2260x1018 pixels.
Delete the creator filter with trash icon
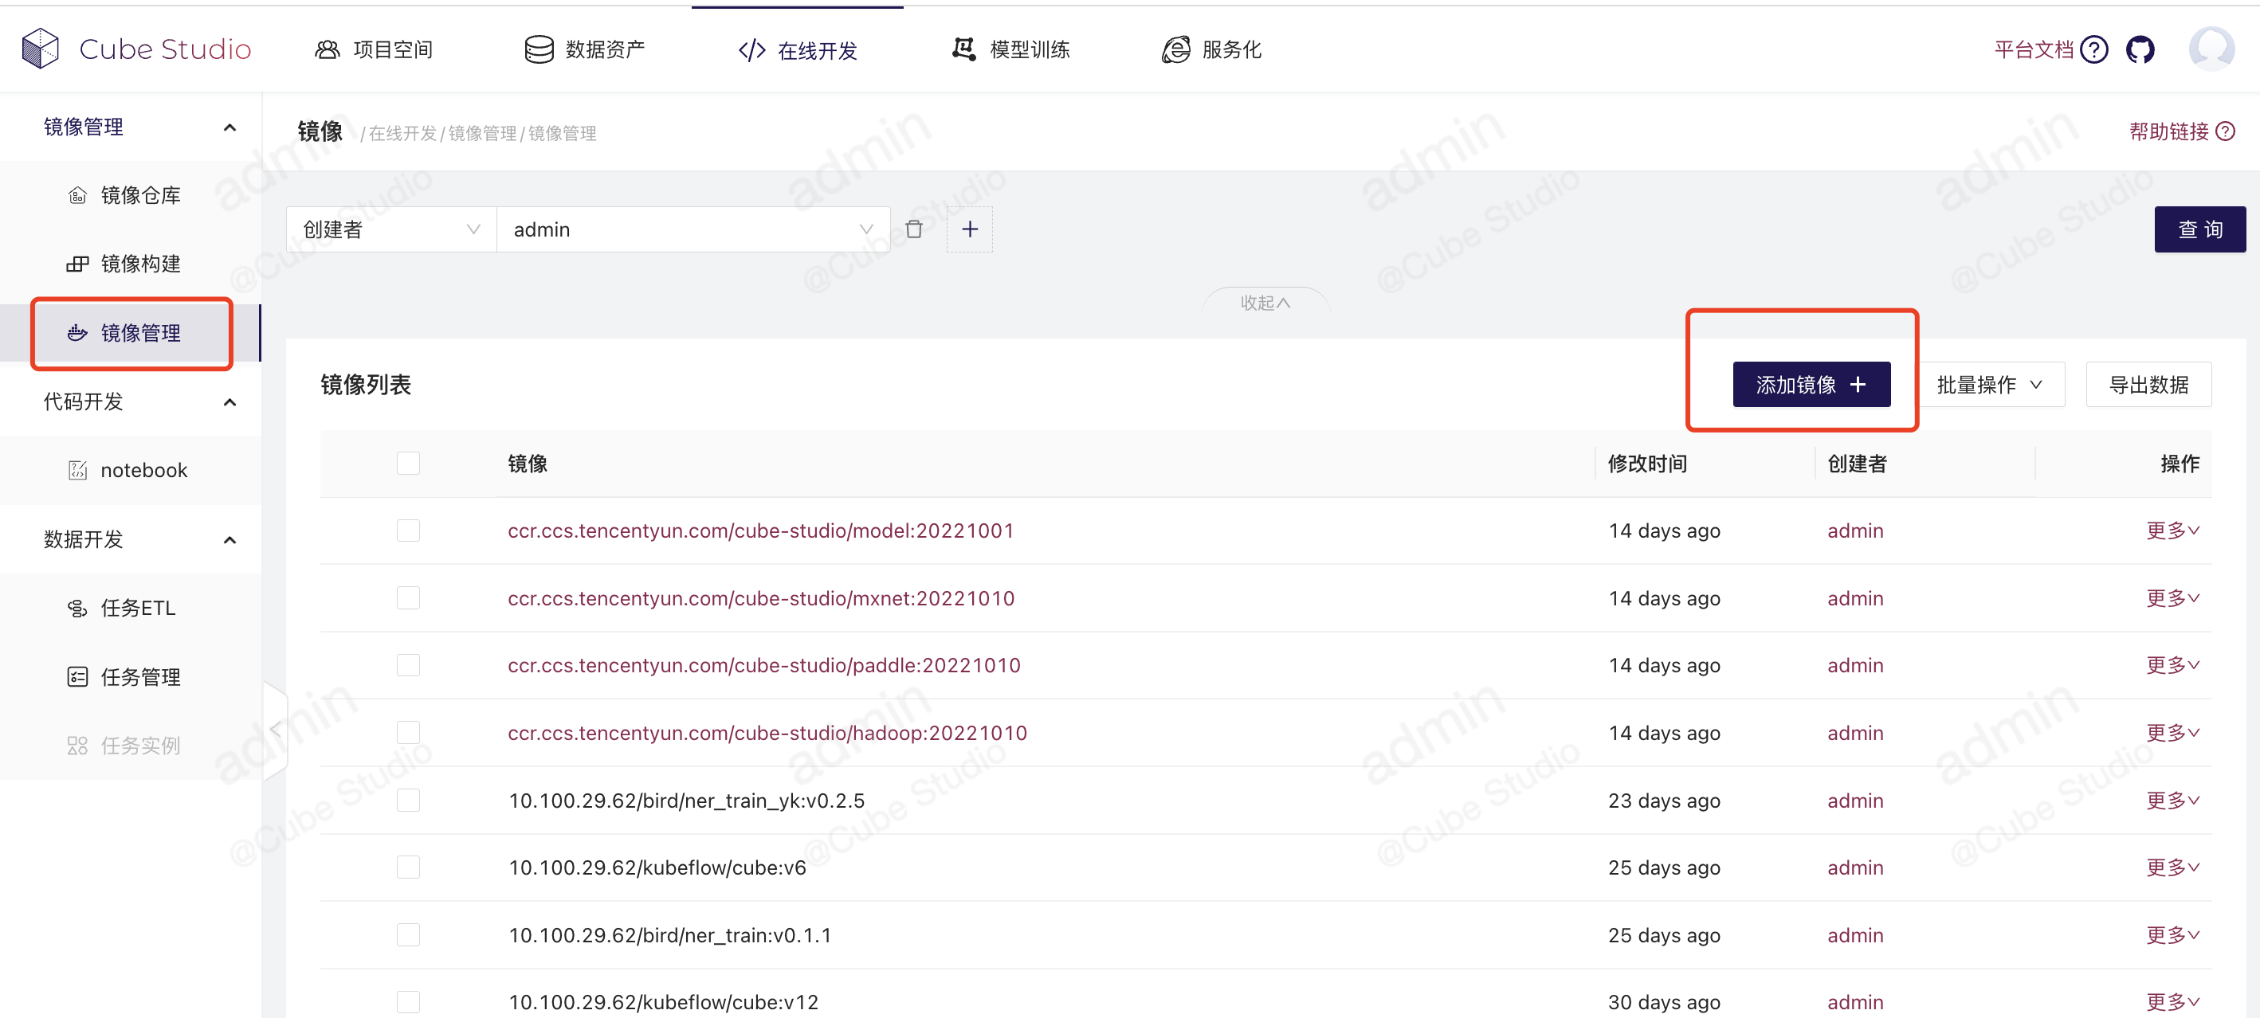tap(913, 229)
